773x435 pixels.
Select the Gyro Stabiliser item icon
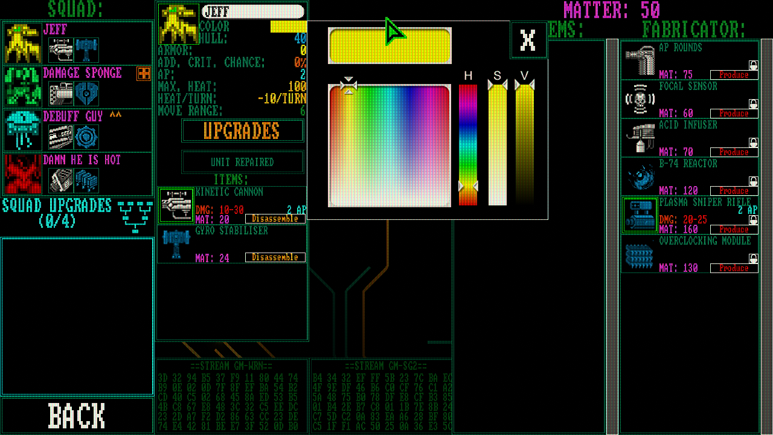pyautogui.click(x=175, y=243)
